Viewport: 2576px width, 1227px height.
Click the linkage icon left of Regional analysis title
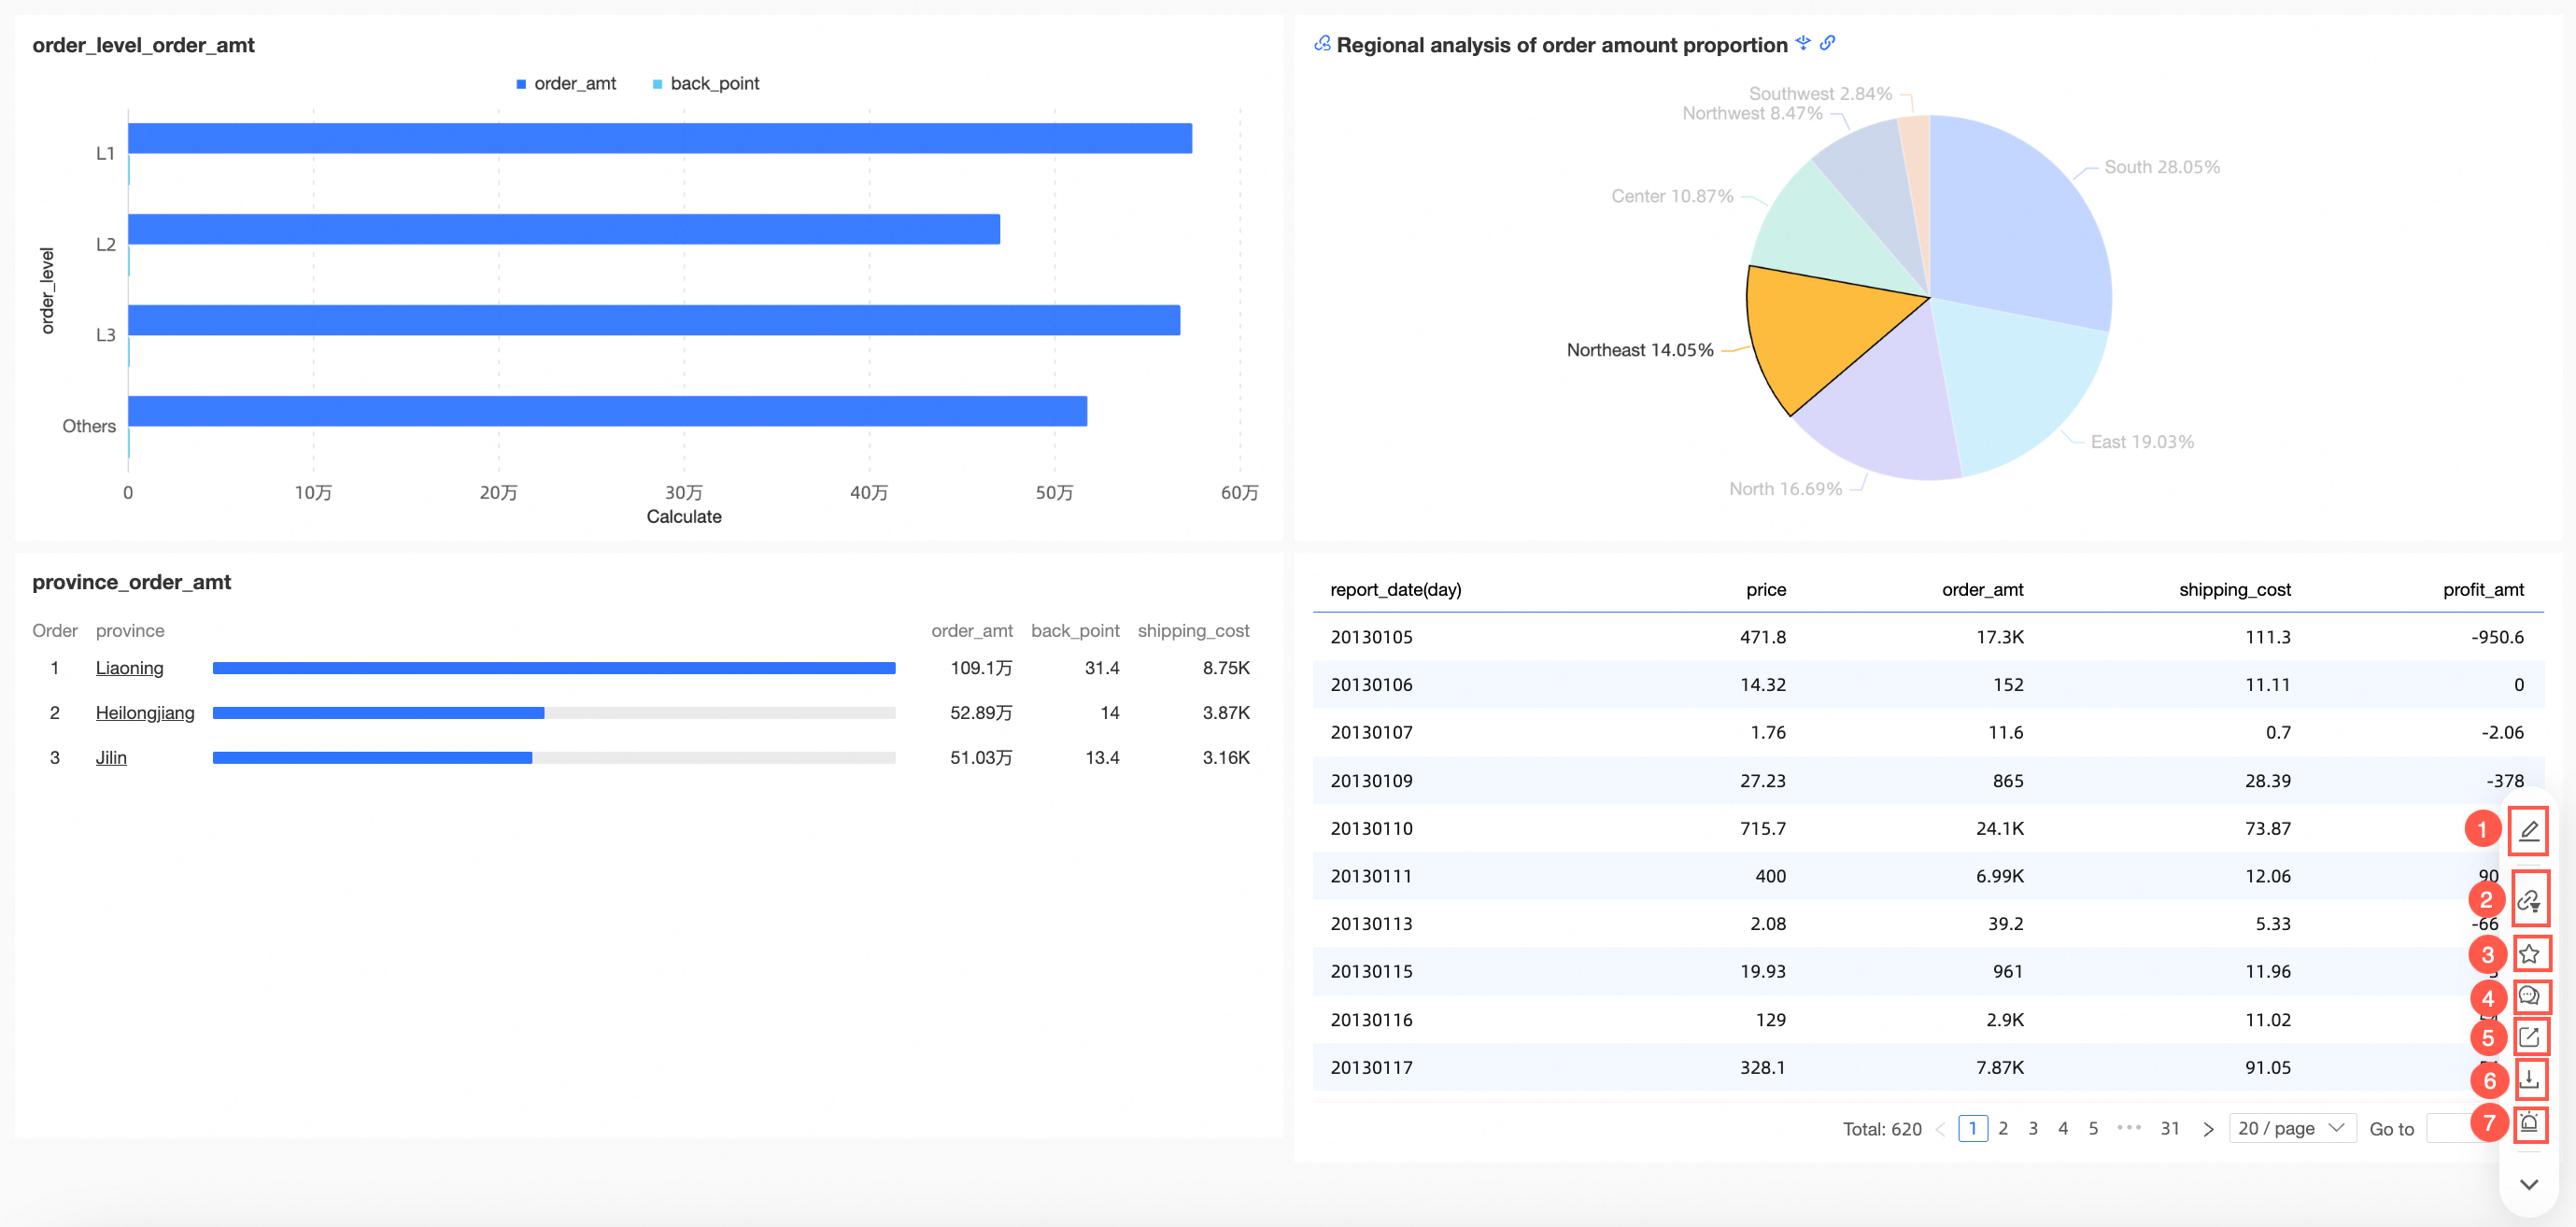(x=1322, y=44)
